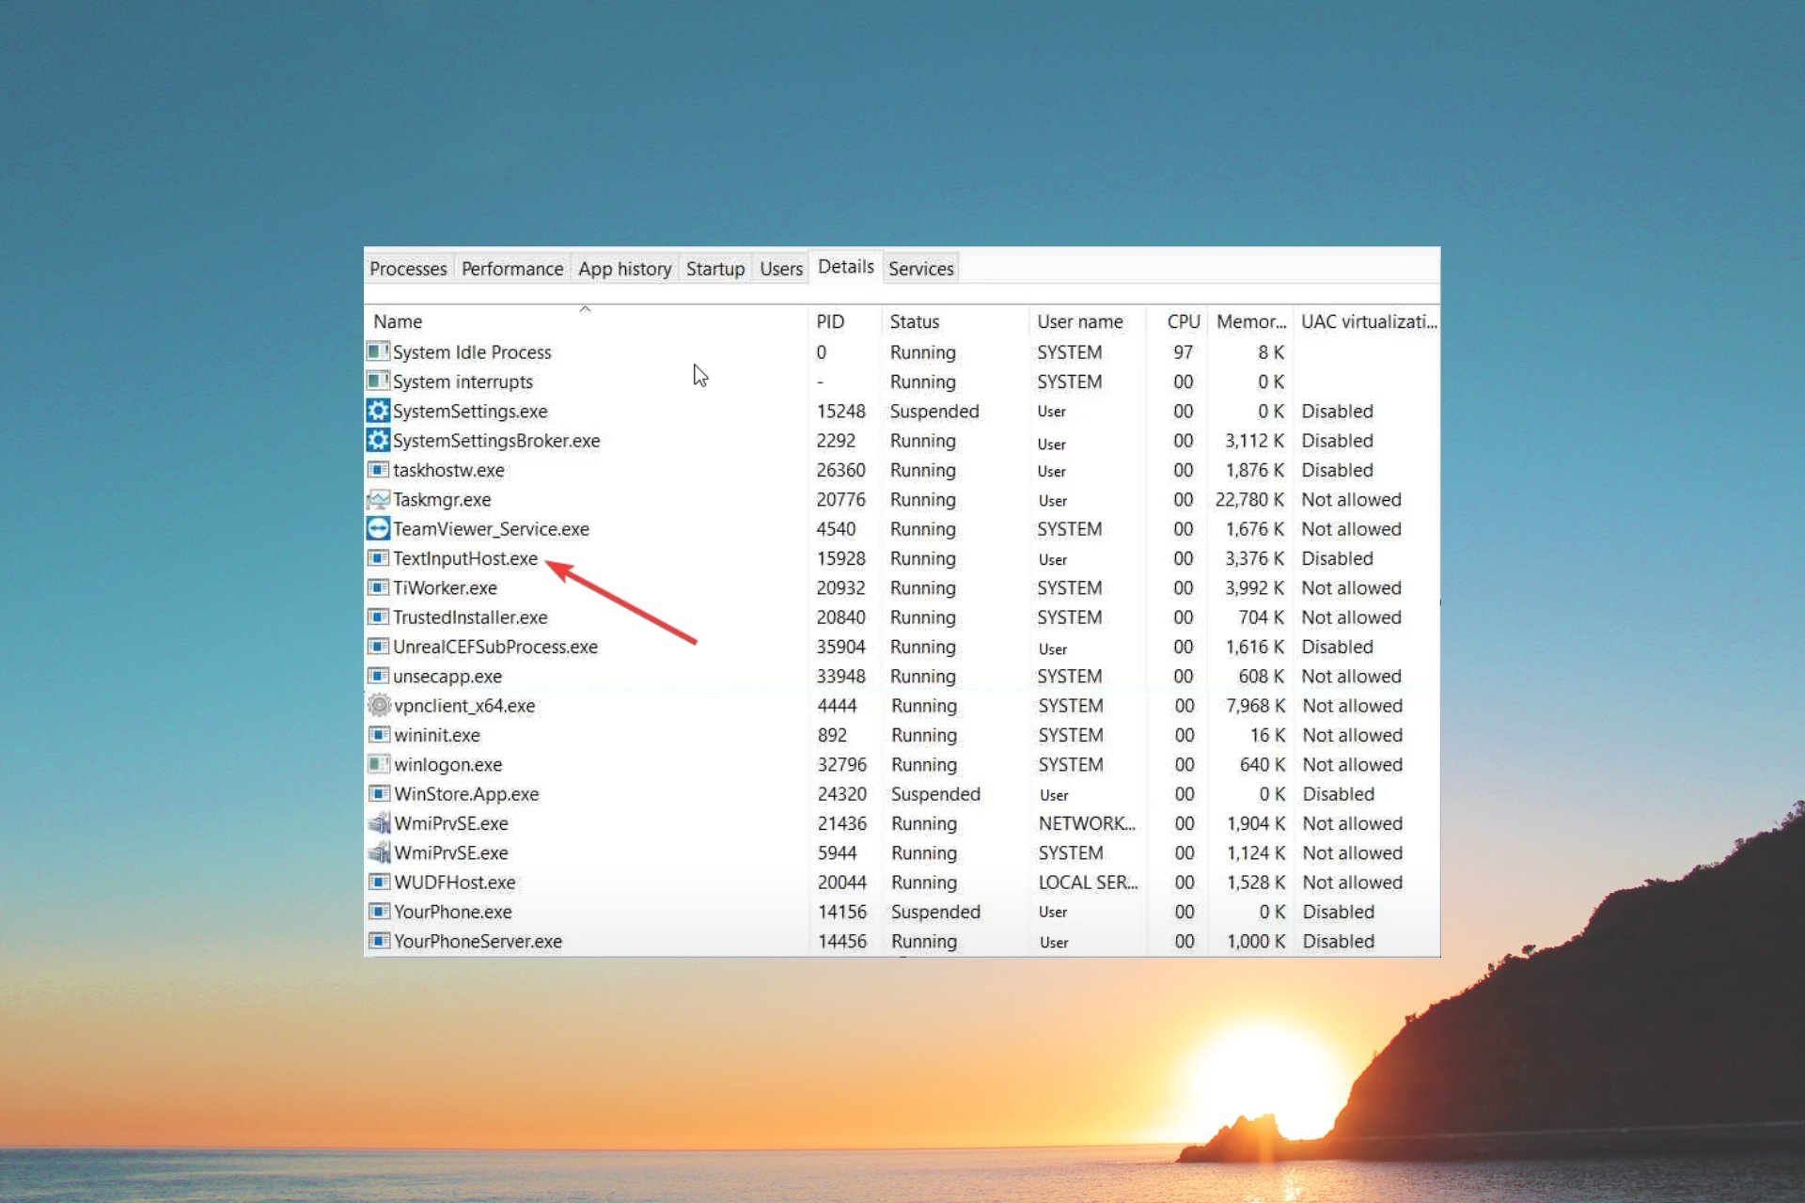Click the TextInputHost.exe process icon
This screenshot has width=1805, height=1203.
coord(378,557)
